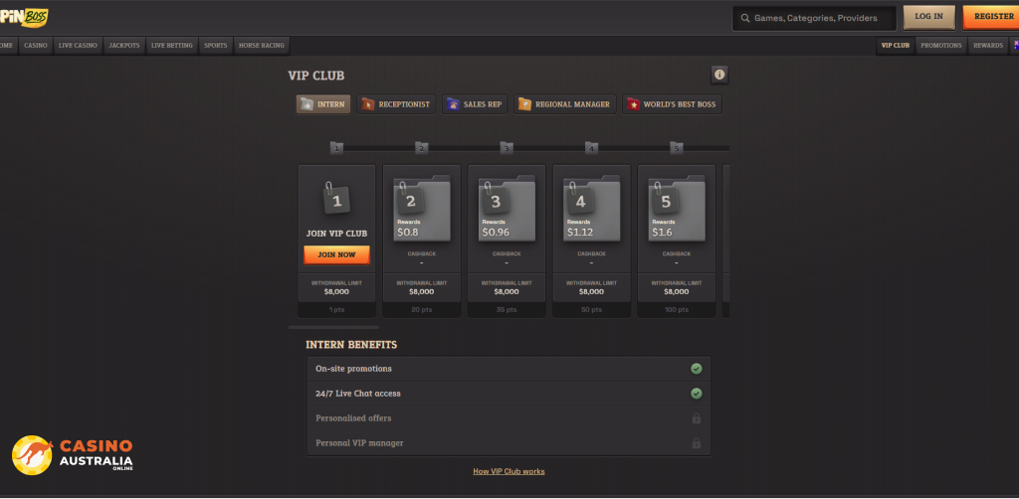Click the 35 pts label
The height and width of the screenshot is (499, 1019).
coord(507,310)
